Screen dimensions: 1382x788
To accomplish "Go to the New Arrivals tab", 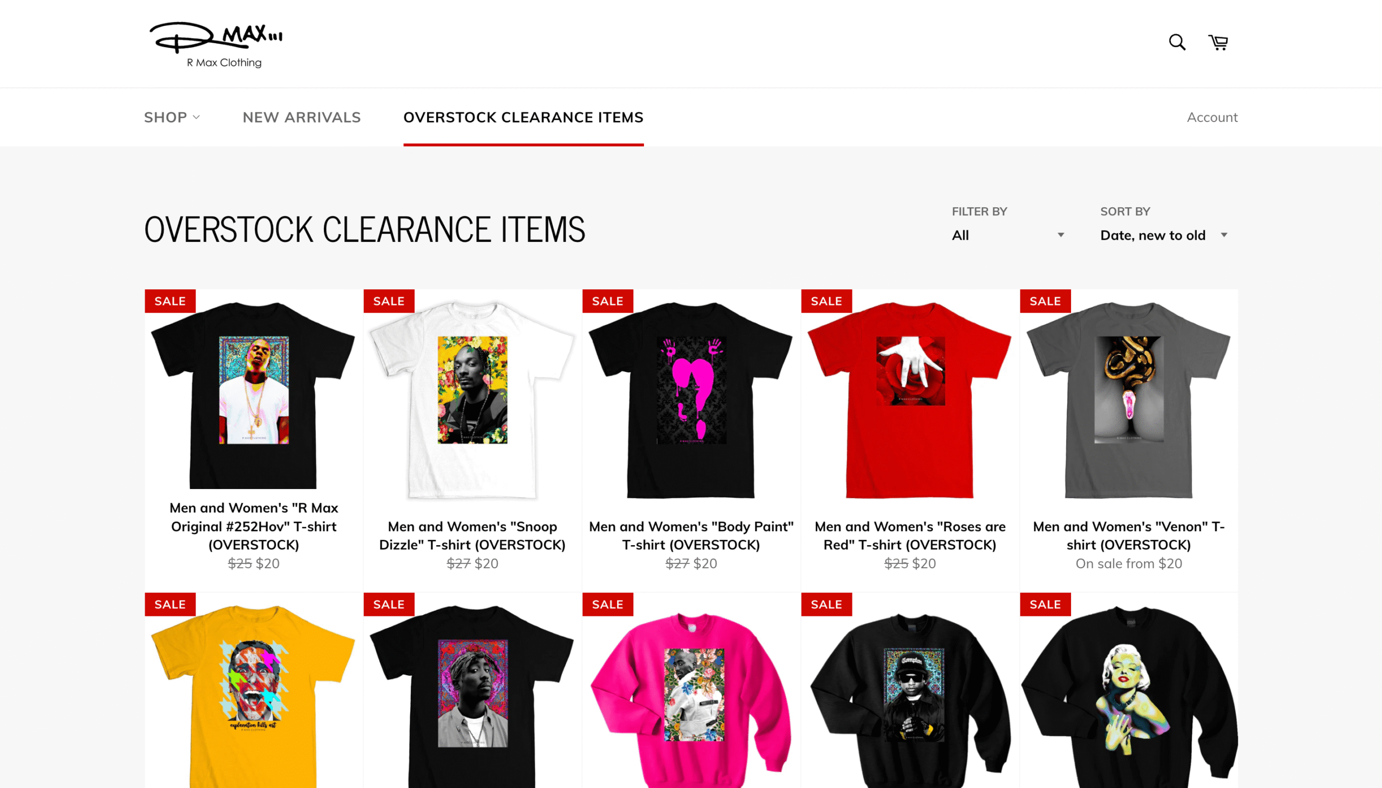I will click(302, 117).
